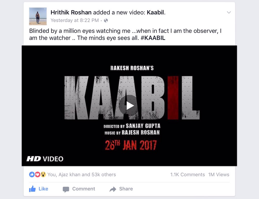This screenshot has width=259, height=199.
Task: Open the Kaabil video title link
Action: tap(155, 12)
